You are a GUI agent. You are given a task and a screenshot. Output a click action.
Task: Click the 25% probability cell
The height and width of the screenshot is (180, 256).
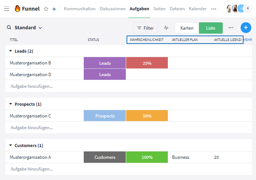[x=147, y=63]
